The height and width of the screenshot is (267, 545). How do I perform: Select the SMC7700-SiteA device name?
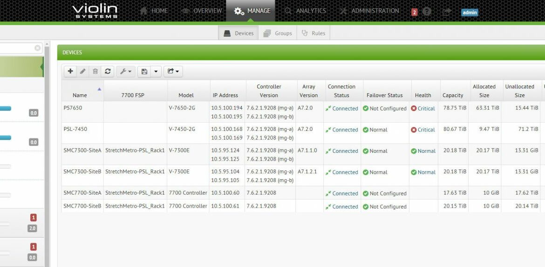coord(82,193)
